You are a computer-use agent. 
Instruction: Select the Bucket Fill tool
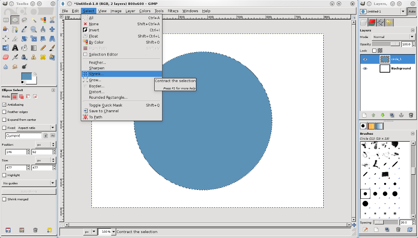click(24, 48)
